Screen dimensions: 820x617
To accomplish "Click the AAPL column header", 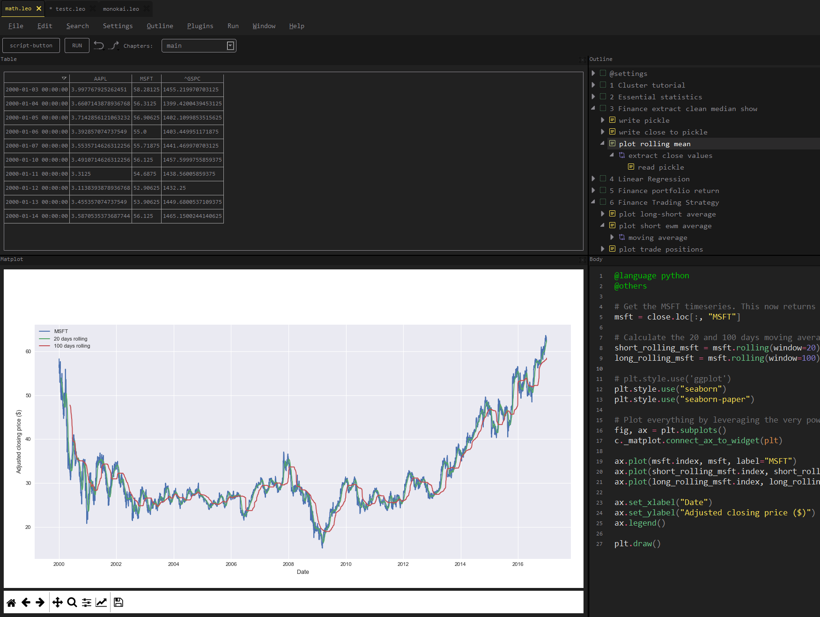I will coord(101,79).
